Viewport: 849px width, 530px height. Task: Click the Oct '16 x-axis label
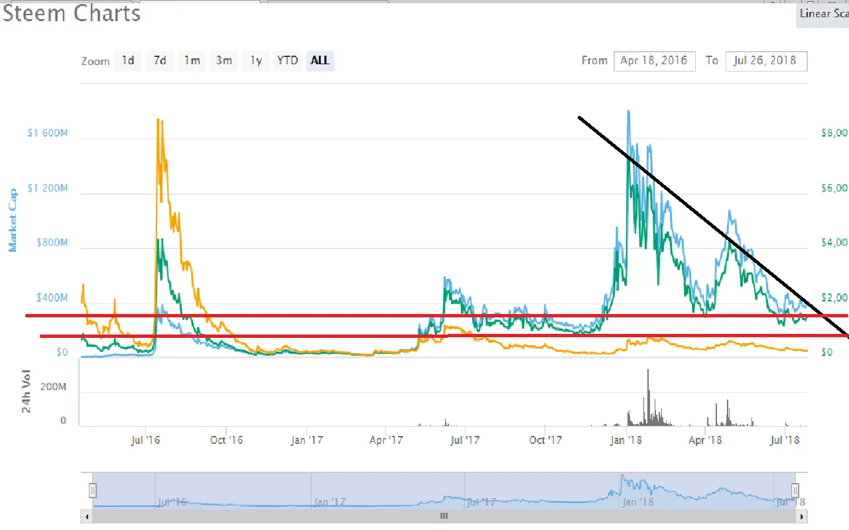click(x=226, y=439)
